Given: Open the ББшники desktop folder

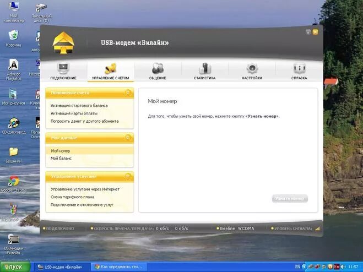Looking at the screenshot, I should [14, 155].
